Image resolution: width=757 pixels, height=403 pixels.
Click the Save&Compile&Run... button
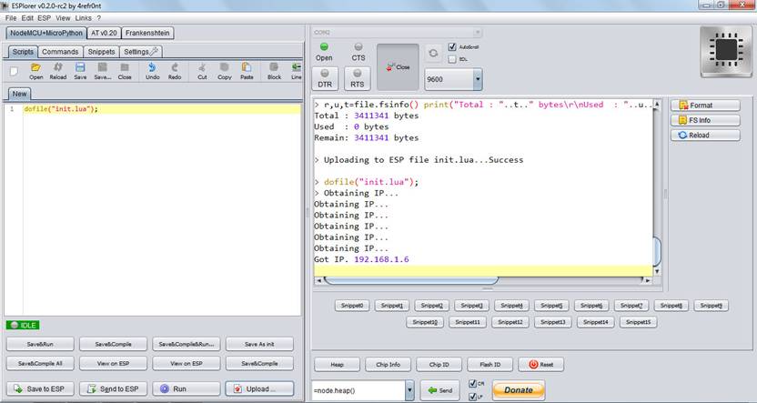pos(187,344)
